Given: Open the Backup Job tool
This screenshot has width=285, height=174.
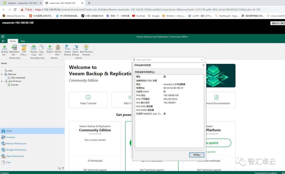Looking at the screenshot, I should (x=4, y=50).
